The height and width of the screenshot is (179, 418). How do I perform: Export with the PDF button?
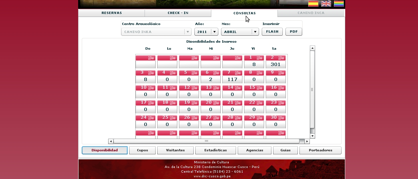point(293,32)
